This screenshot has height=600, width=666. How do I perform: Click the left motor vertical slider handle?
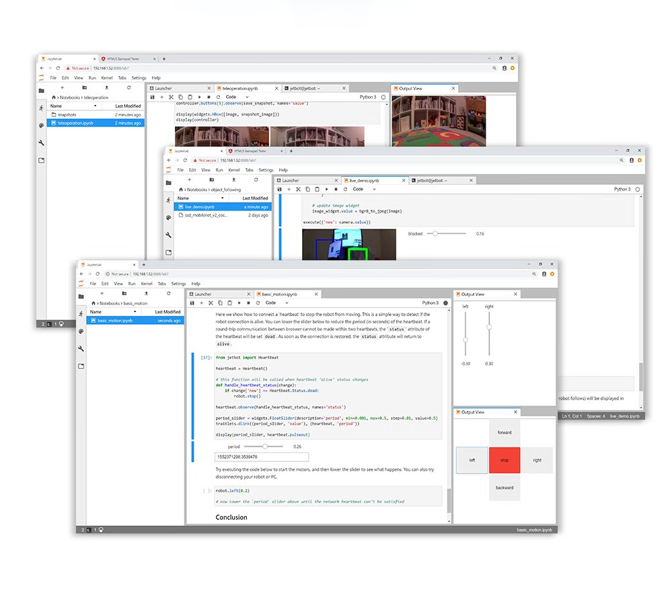tap(466, 340)
